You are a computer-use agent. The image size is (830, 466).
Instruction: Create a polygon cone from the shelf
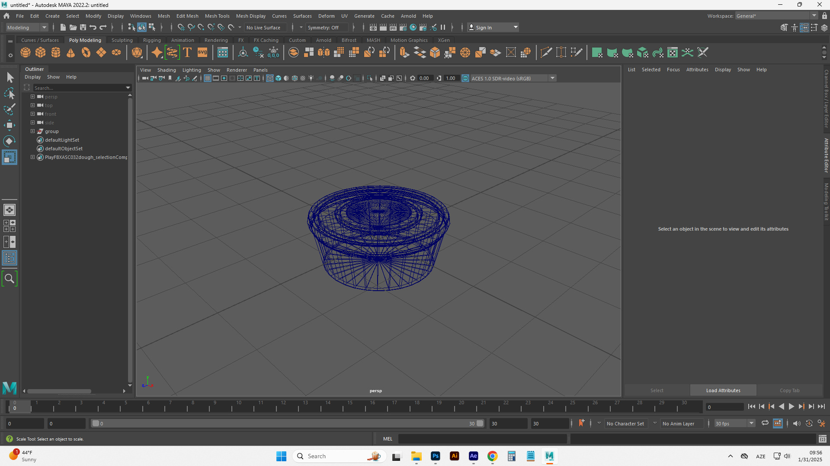[x=71, y=53]
